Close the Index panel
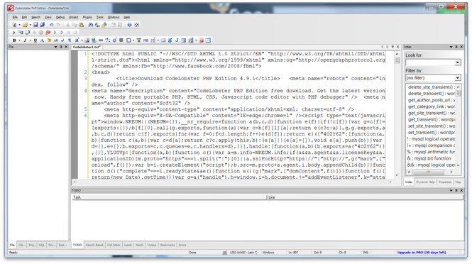 click(461, 47)
